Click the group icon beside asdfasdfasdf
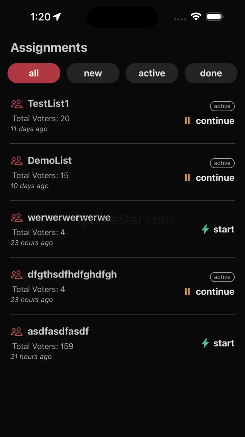This screenshot has height=437, width=245. (17, 331)
